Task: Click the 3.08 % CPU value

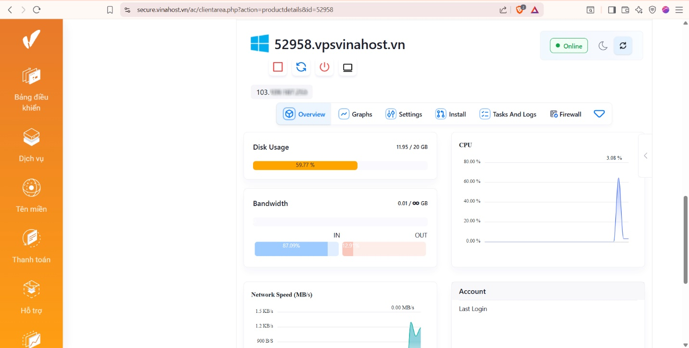Action: (614, 158)
